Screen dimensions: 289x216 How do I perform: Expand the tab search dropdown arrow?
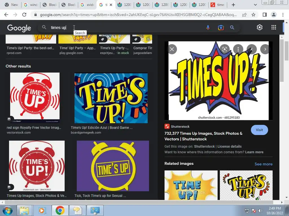click(x=255, y=5)
